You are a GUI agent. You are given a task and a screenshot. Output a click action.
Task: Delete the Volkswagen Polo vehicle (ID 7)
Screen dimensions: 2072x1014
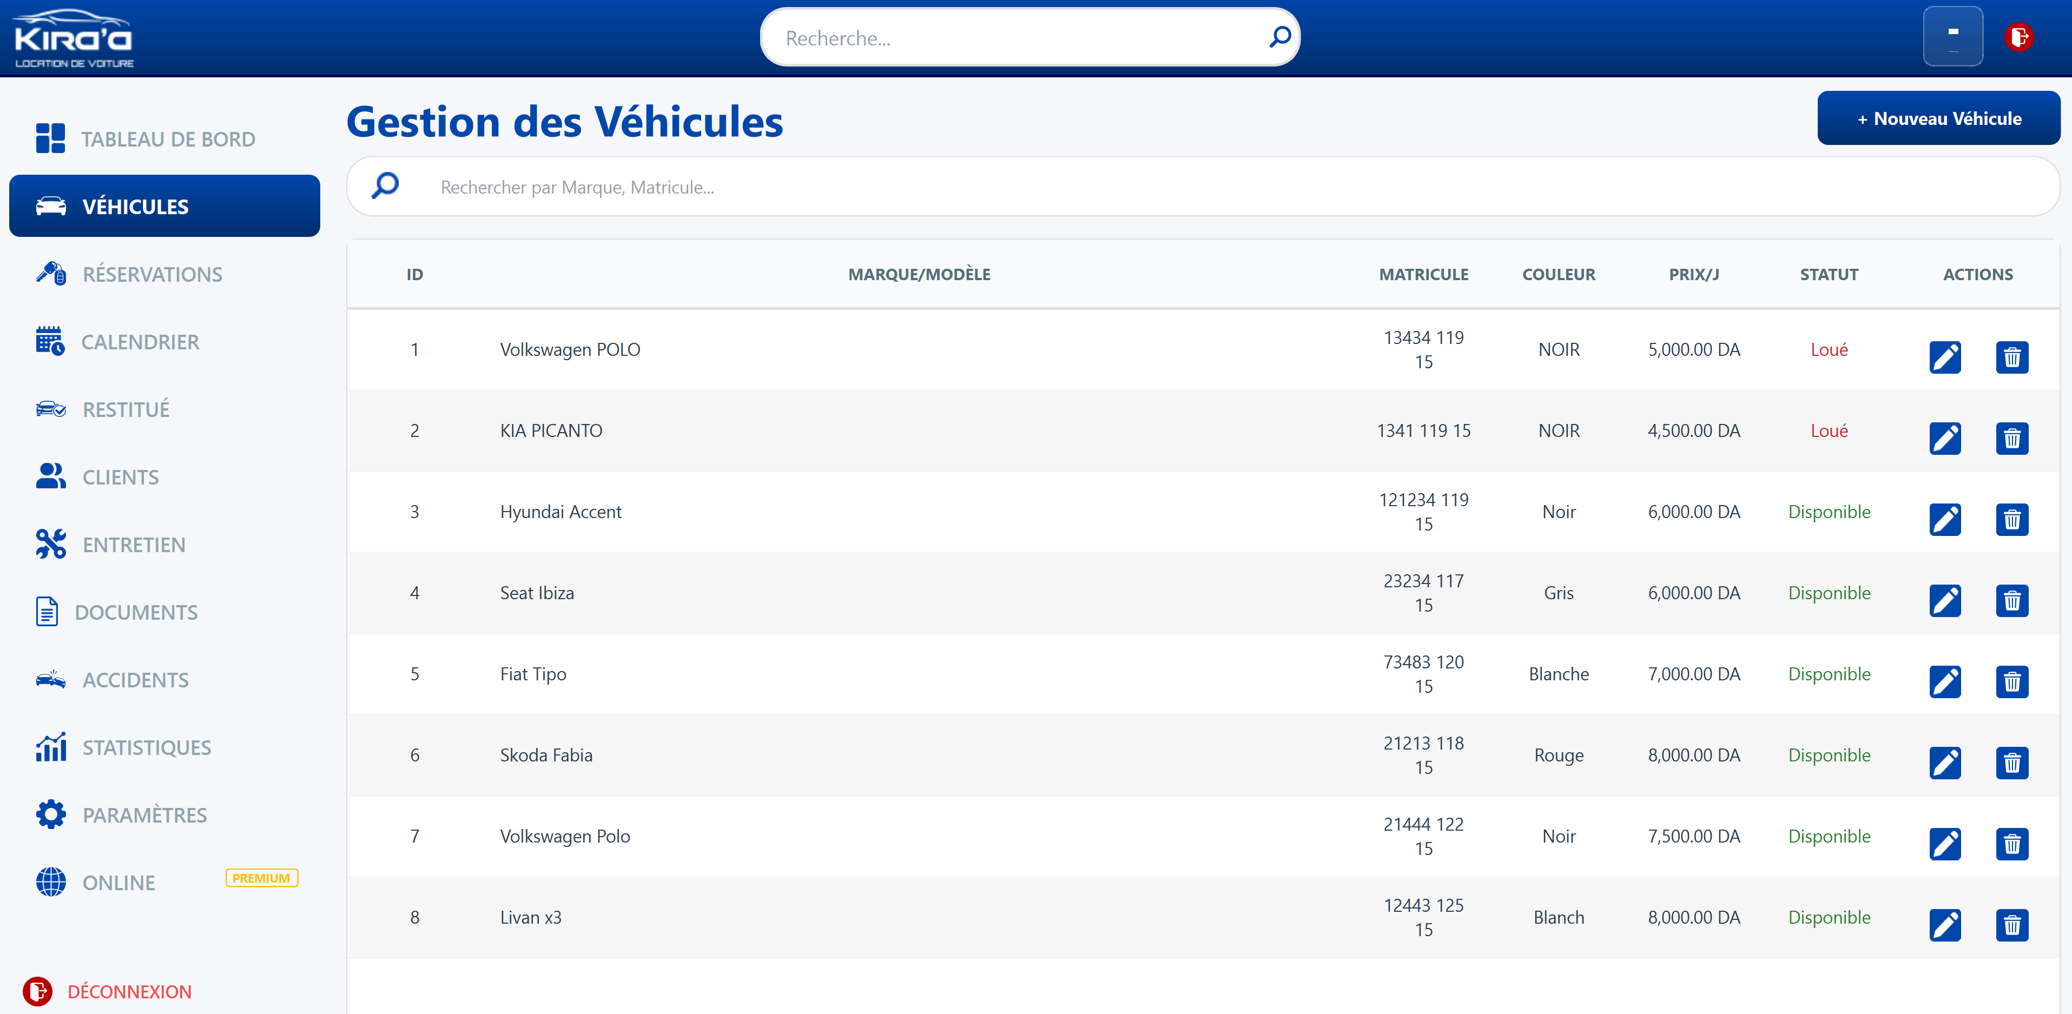pyautogui.click(x=2011, y=844)
